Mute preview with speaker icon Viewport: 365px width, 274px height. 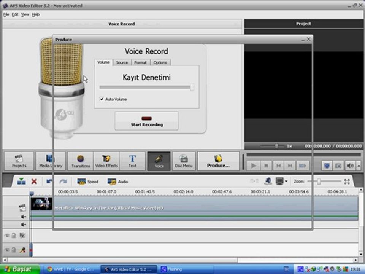point(350,166)
